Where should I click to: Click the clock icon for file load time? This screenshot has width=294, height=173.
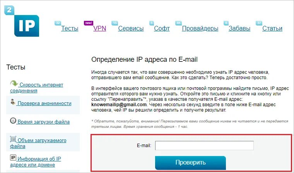[x=13, y=120]
